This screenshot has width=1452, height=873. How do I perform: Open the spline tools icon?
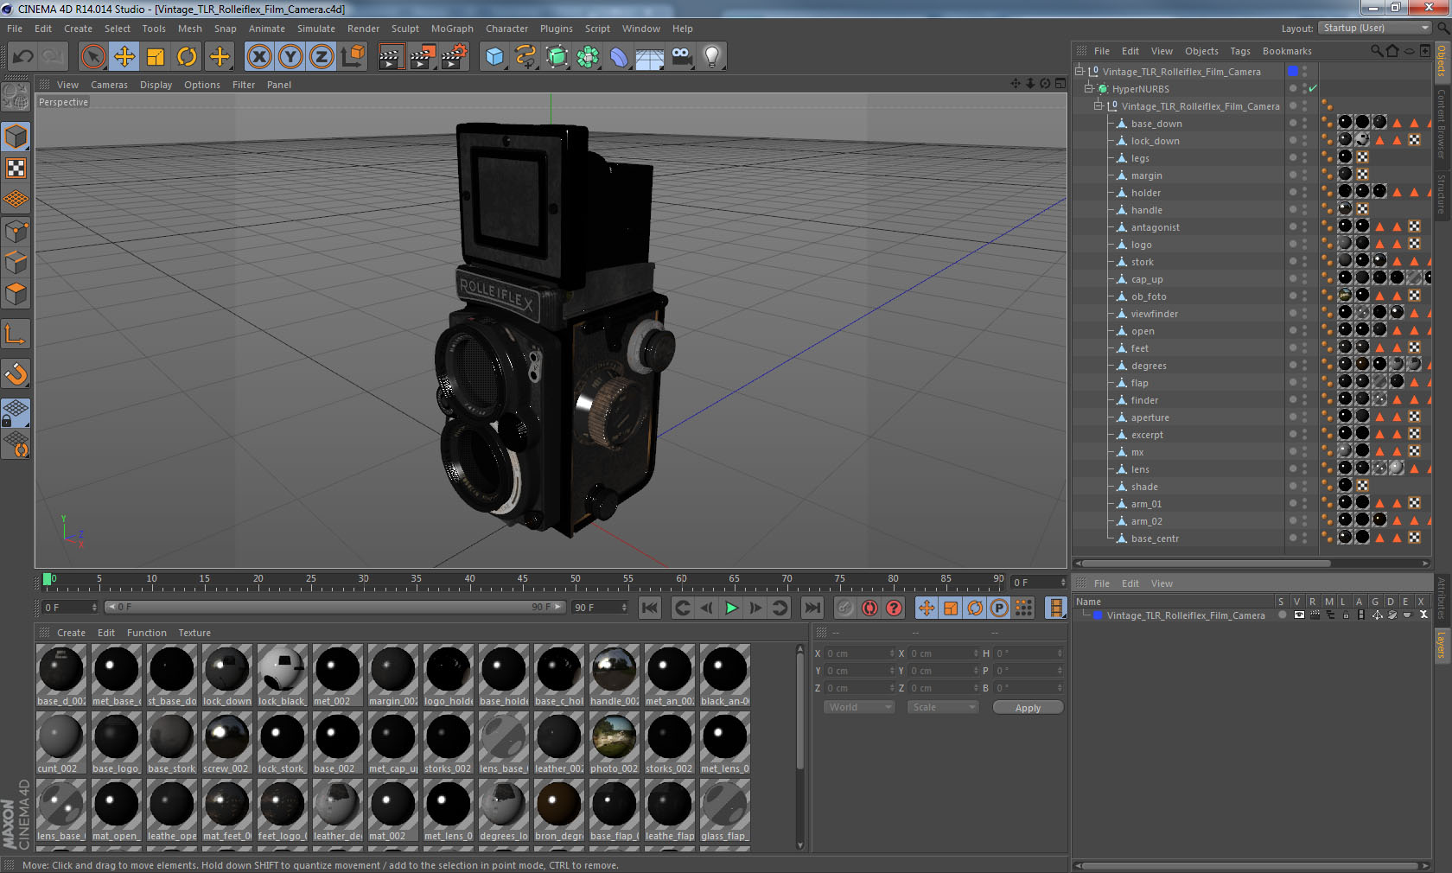click(525, 57)
